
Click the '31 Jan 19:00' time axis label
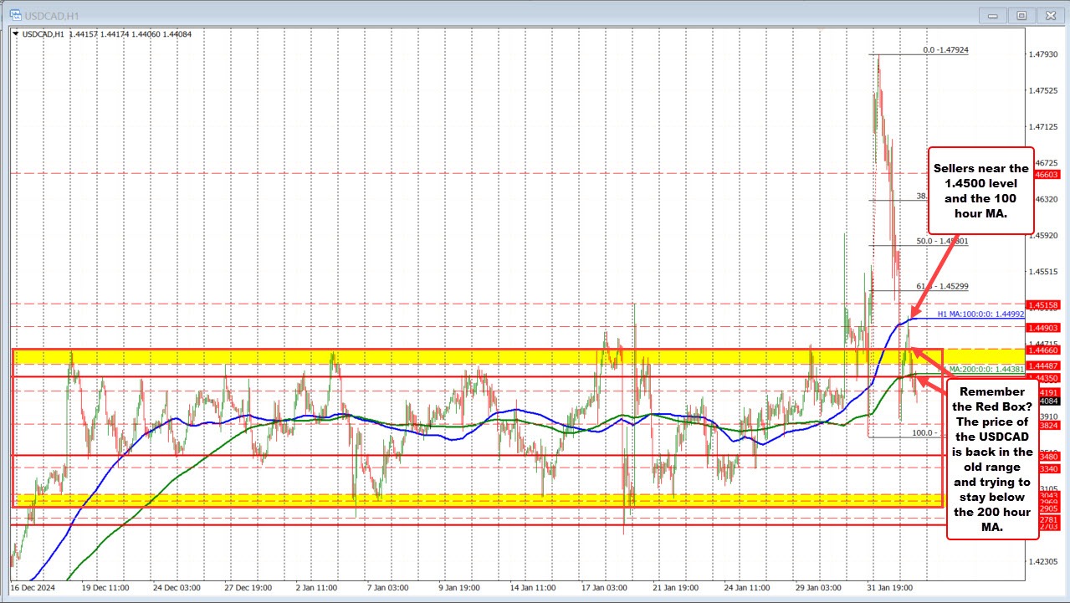[888, 588]
